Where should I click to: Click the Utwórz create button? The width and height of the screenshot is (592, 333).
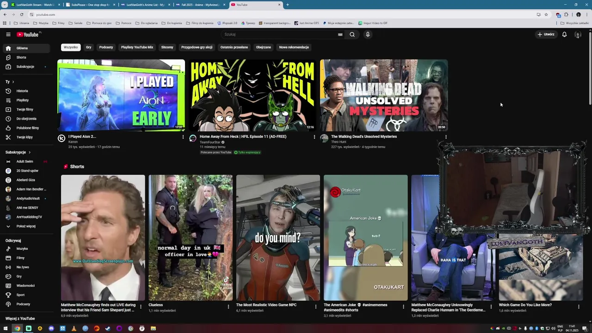546,34
